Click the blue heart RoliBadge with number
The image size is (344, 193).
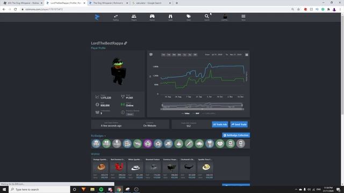pyautogui.click(x=210, y=144)
